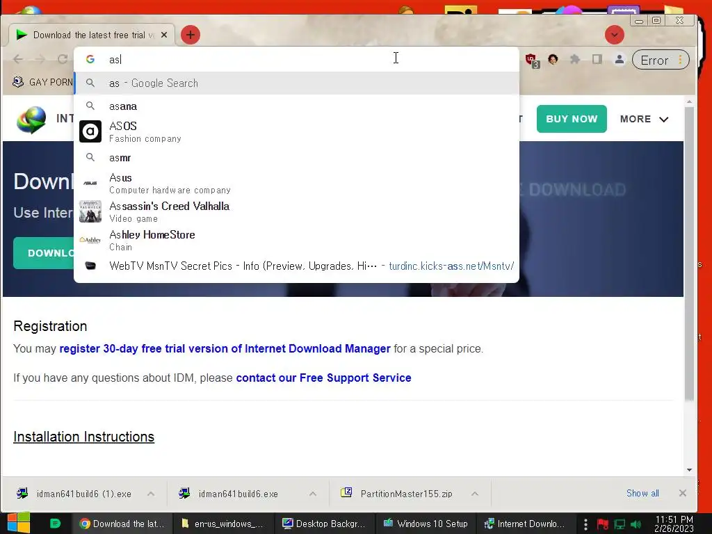The image size is (712, 534).
Task: Open a new tab with the red plus button
Action: 191,35
